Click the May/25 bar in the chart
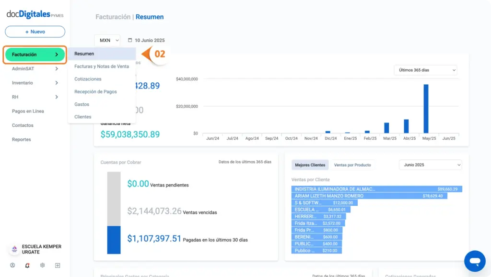This screenshot has width=491, height=277. point(426,109)
